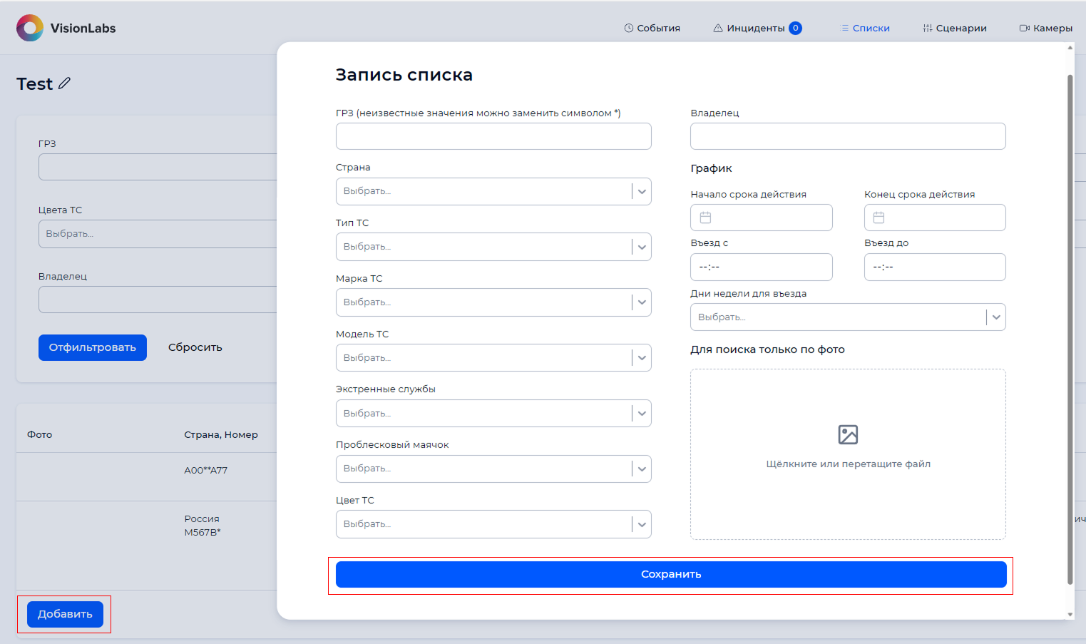Expand the Тип ТС dropdown
Image resolution: width=1086 pixels, height=644 pixels.
493,247
